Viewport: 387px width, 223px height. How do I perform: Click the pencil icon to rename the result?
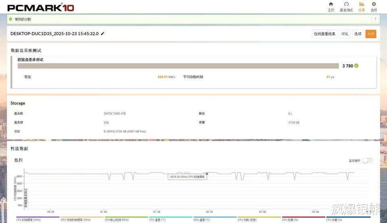103,34
